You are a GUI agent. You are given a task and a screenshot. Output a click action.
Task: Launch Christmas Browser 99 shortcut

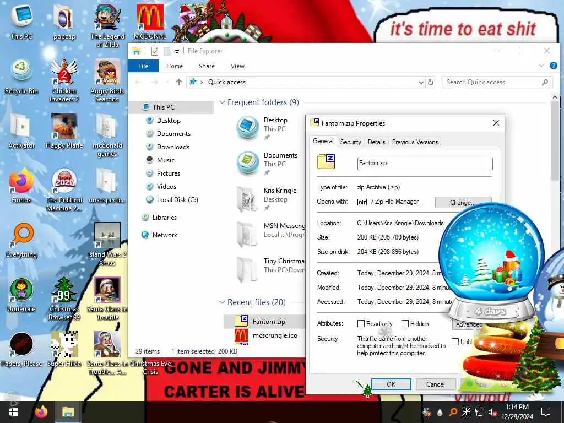point(64,299)
